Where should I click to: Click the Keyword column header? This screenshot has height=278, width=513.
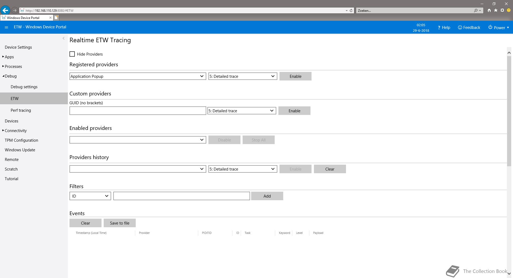coord(285,233)
